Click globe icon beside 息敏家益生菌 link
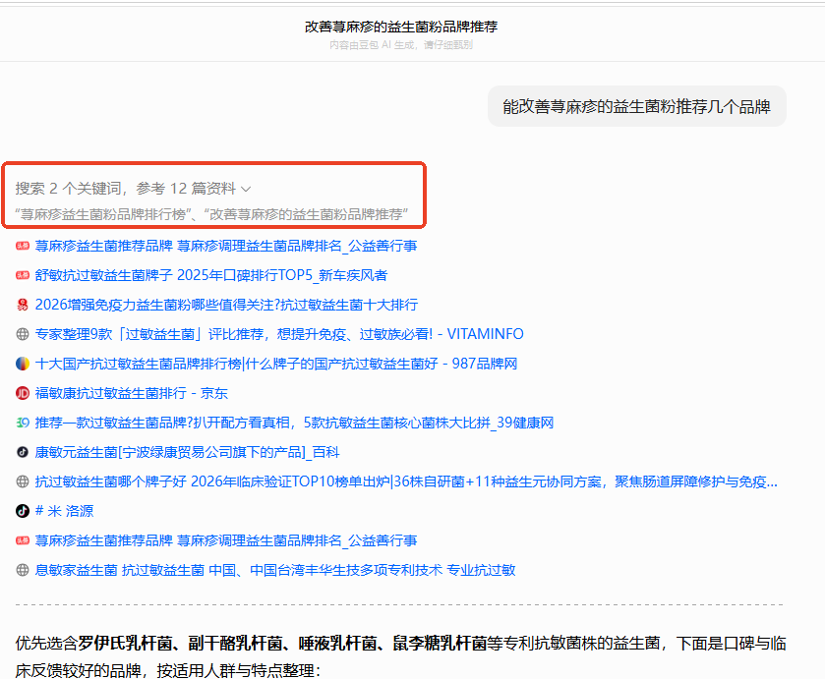825x679 pixels. pyautogui.click(x=22, y=570)
